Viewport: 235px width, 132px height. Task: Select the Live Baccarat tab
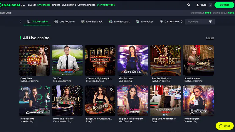tap(119, 21)
